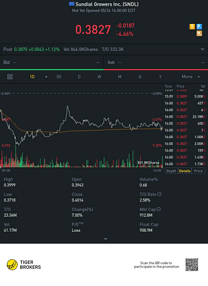
Task: Tap the US market flag icon
Action: (x=72, y=4)
